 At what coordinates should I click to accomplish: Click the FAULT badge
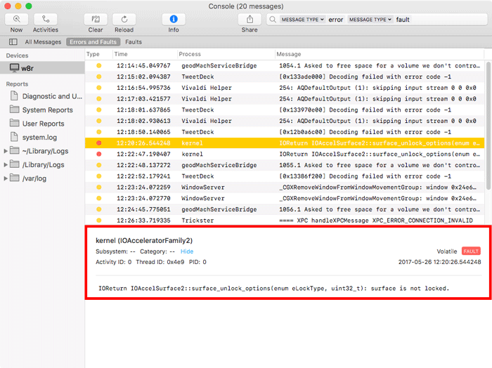tap(471, 251)
